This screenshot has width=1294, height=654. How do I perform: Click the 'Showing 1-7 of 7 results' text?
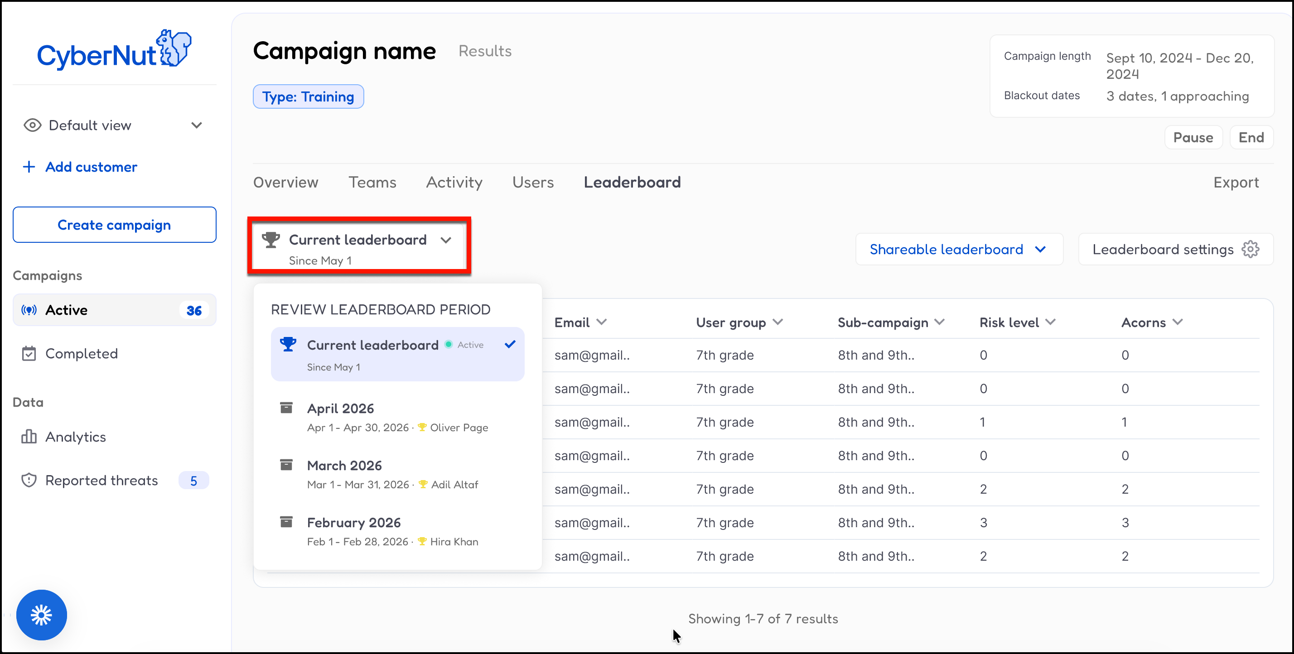click(763, 618)
